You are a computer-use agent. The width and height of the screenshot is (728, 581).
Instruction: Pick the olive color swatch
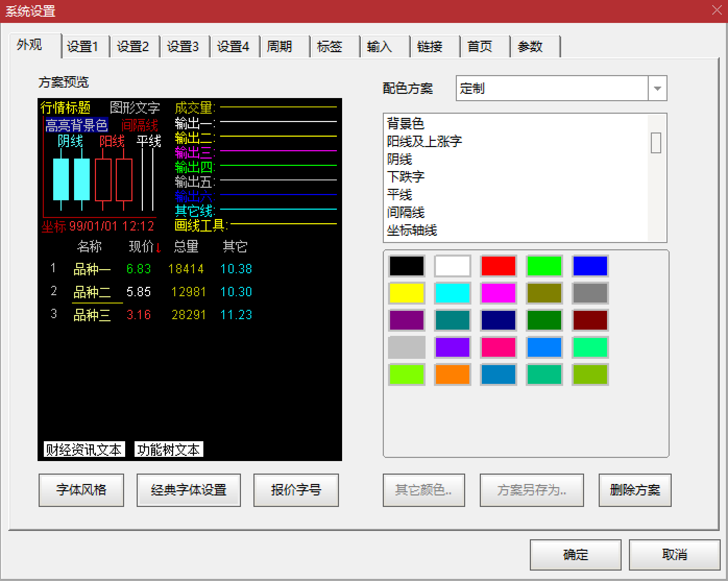coord(544,293)
